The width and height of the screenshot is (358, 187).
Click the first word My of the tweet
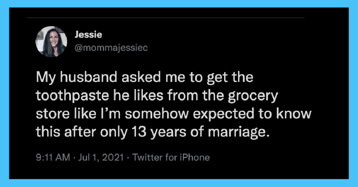(46, 78)
